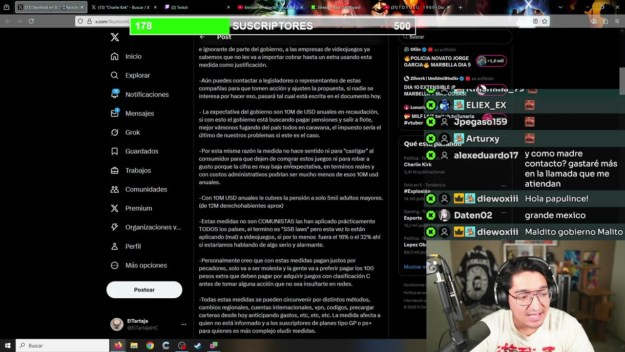This screenshot has width=625, height=352.
Task: Open ElTartaja account options ellipsis
Action: [184, 324]
